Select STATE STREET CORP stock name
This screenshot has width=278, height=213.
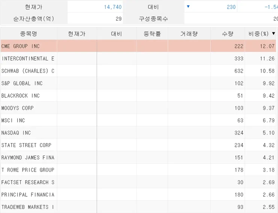click(26, 145)
